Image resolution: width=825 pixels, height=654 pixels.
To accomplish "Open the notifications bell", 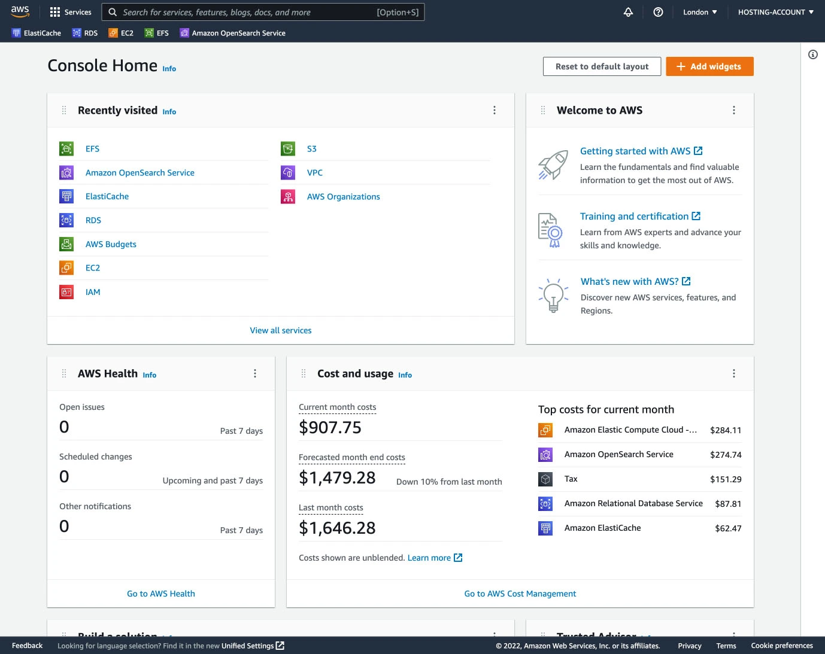I will (x=628, y=12).
